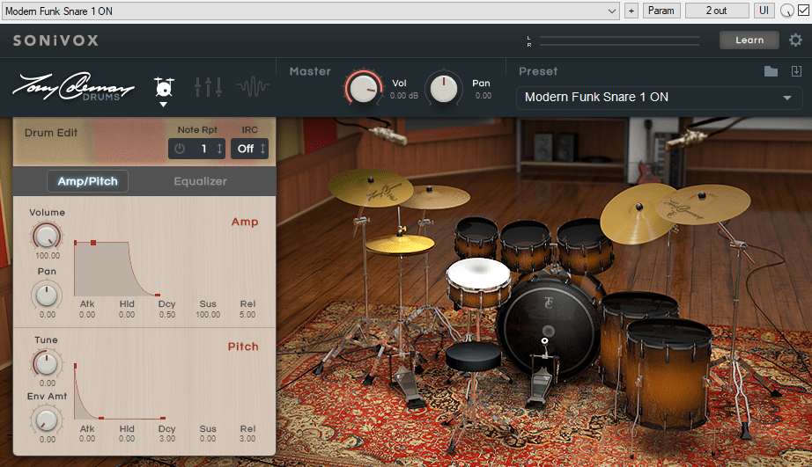Open the drum kit view icon
This screenshot has height=467, width=812.
[x=164, y=87]
